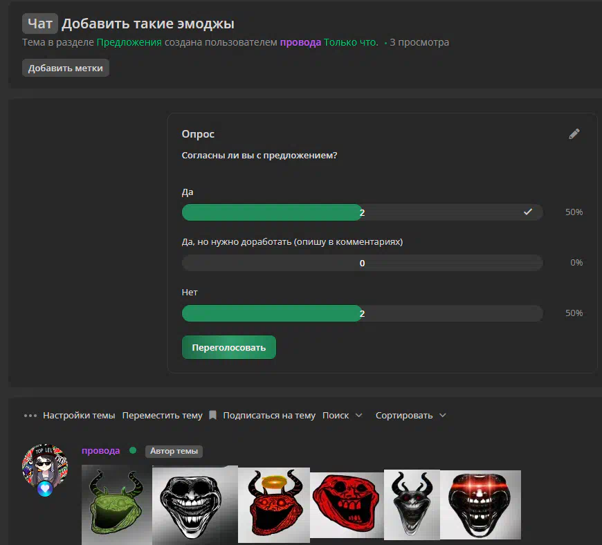This screenshot has height=545, width=602.
Task: Click the Да poll option label
Action: tap(188, 192)
